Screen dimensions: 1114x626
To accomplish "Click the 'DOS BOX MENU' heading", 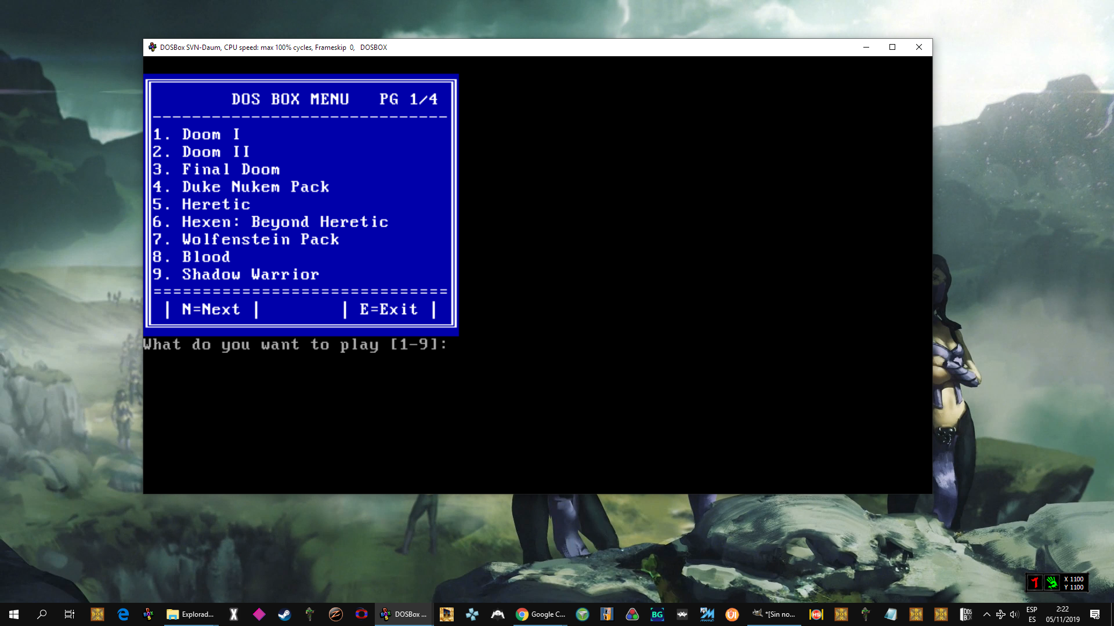I will coord(290,99).
